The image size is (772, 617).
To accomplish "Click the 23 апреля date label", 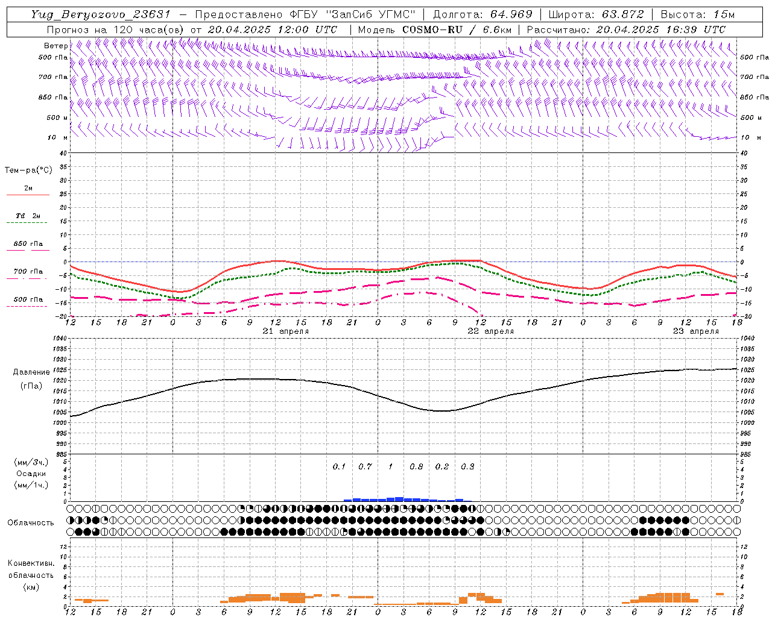I will pyautogui.click(x=696, y=331).
